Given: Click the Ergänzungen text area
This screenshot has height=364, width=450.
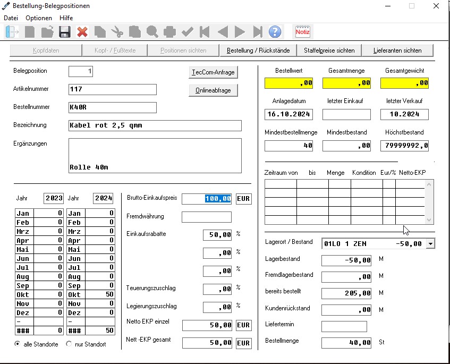Looking at the screenshot, I should 155,156.
